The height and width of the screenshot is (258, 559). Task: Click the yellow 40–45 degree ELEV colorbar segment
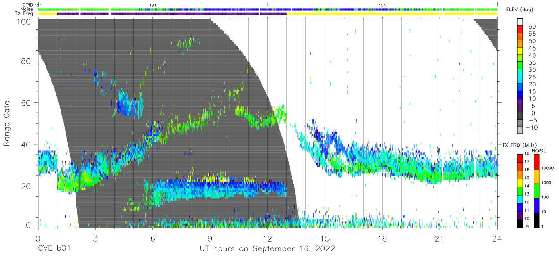click(520, 51)
